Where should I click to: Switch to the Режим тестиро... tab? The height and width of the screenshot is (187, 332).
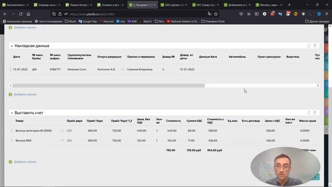click(x=79, y=5)
